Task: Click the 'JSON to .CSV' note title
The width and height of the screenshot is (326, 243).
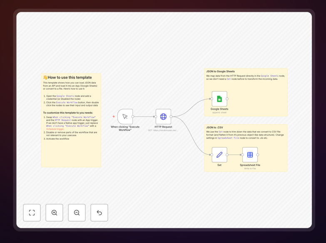Action: pos(214,128)
